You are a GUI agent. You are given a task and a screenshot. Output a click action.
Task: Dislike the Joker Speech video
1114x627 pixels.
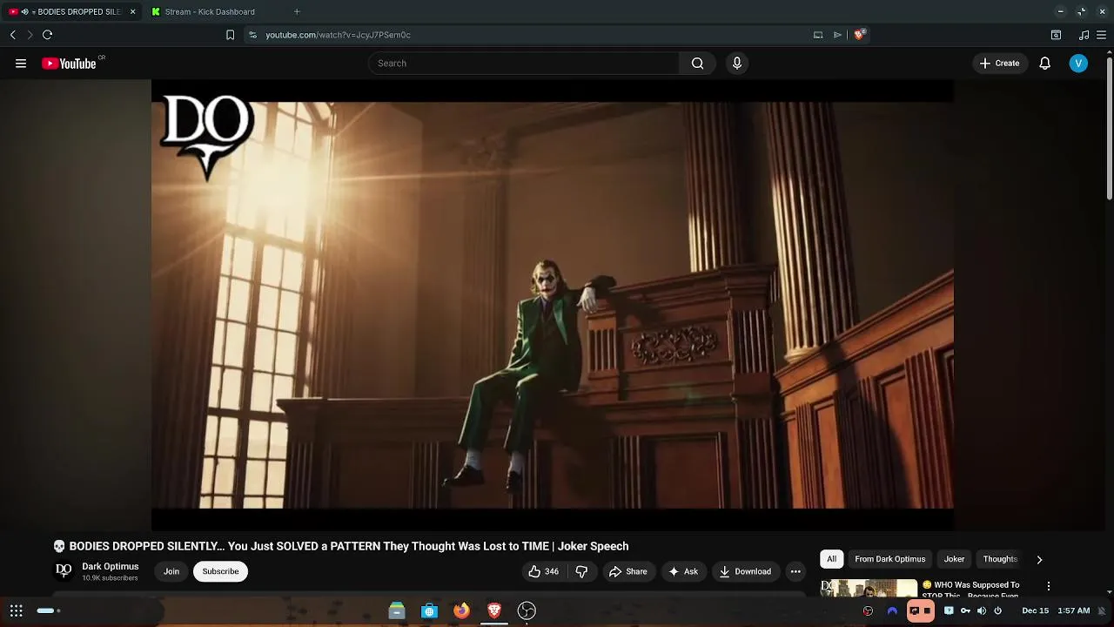click(581, 571)
